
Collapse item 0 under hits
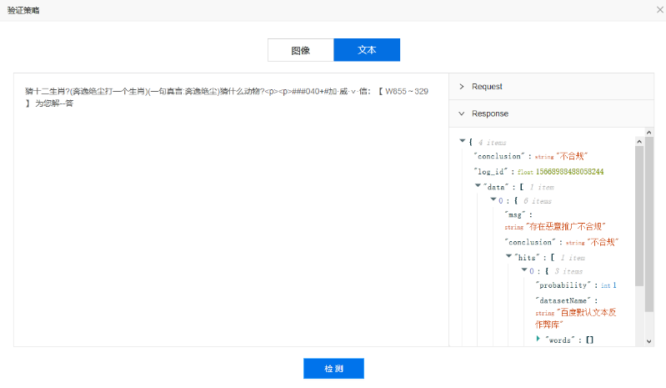pos(524,270)
